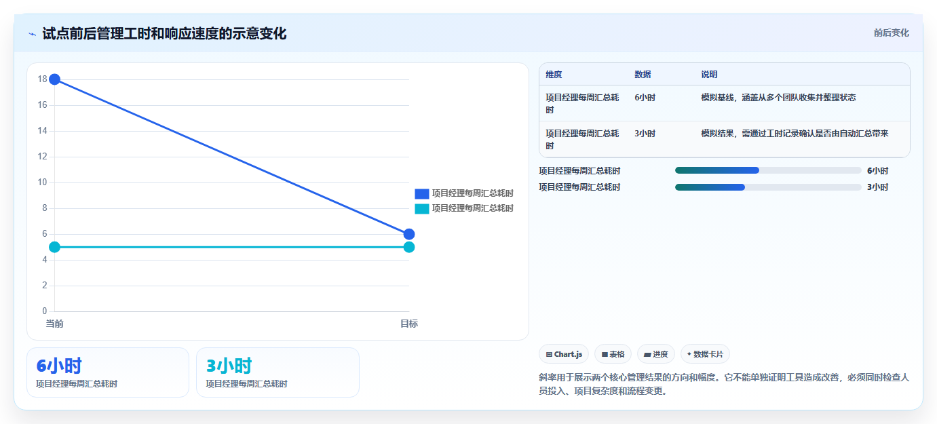Click the 说明 column header
This screenshot has height=424, width=937.
click(709, 75)
